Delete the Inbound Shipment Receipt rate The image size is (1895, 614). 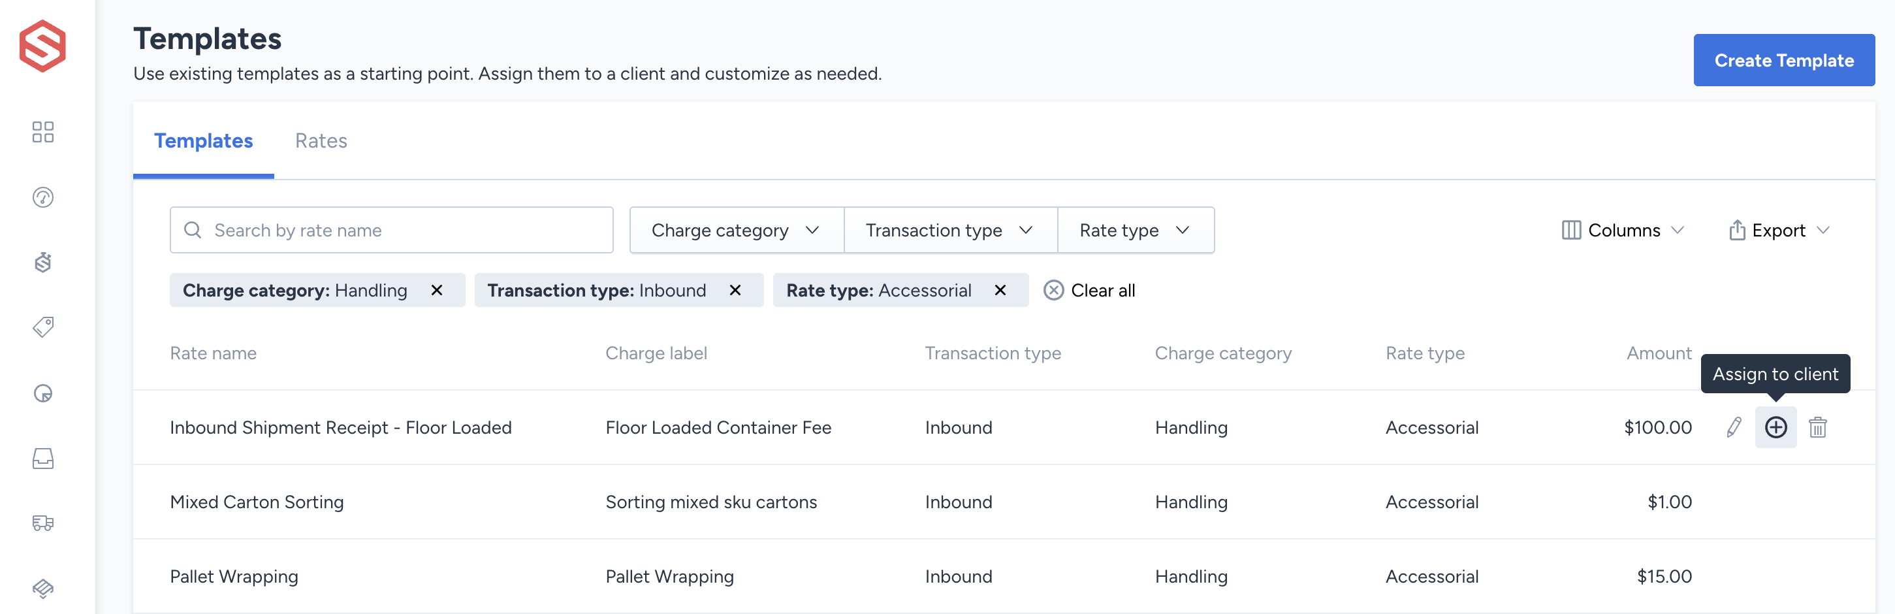[x=1817, y=427]
